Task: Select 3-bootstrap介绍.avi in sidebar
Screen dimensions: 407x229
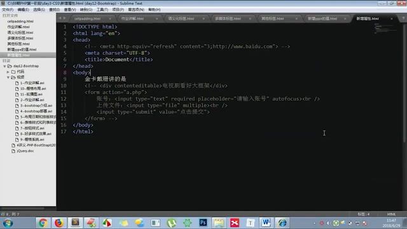Action: click(x=36, y=106)
